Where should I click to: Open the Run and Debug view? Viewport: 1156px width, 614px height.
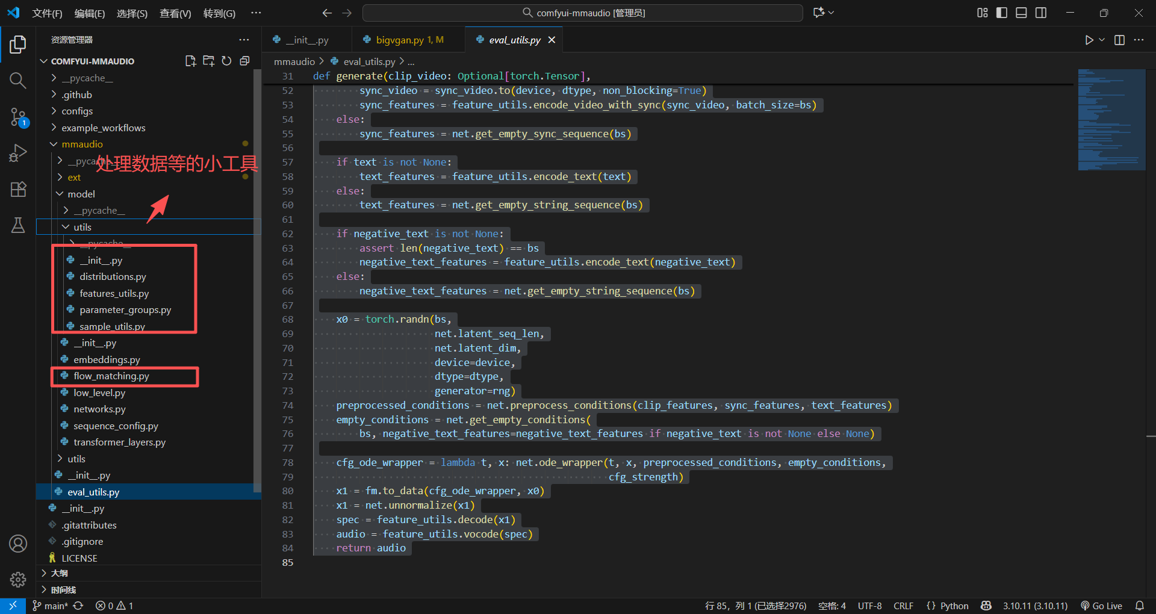[x=18, y=153]
